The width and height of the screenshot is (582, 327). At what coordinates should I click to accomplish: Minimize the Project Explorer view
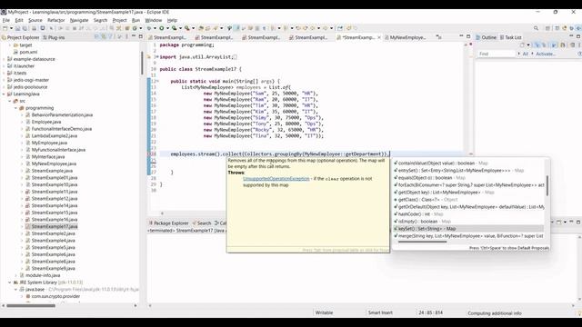[x=134, y=36]
